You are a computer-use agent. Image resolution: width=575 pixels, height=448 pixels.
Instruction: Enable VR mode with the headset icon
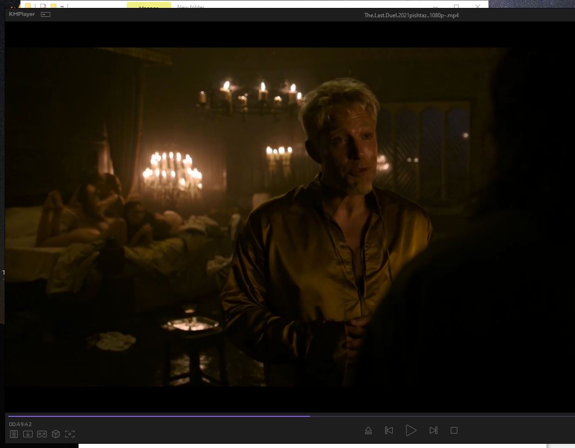(42, 434)
